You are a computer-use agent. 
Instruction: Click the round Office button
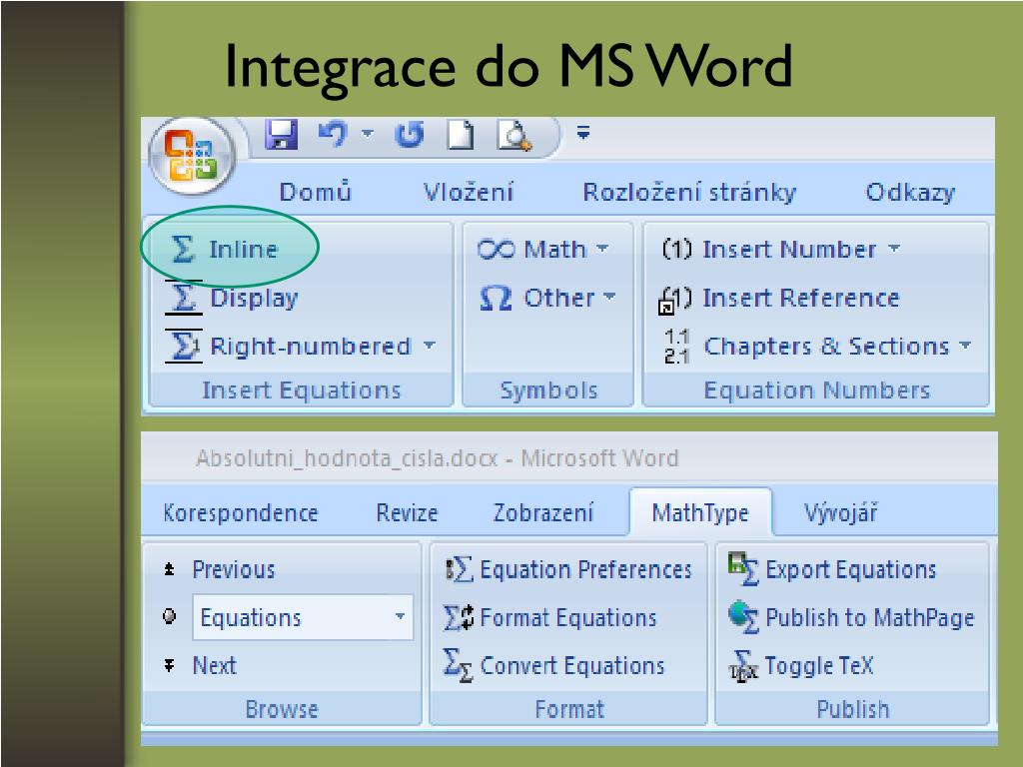[x=191, y=155]
